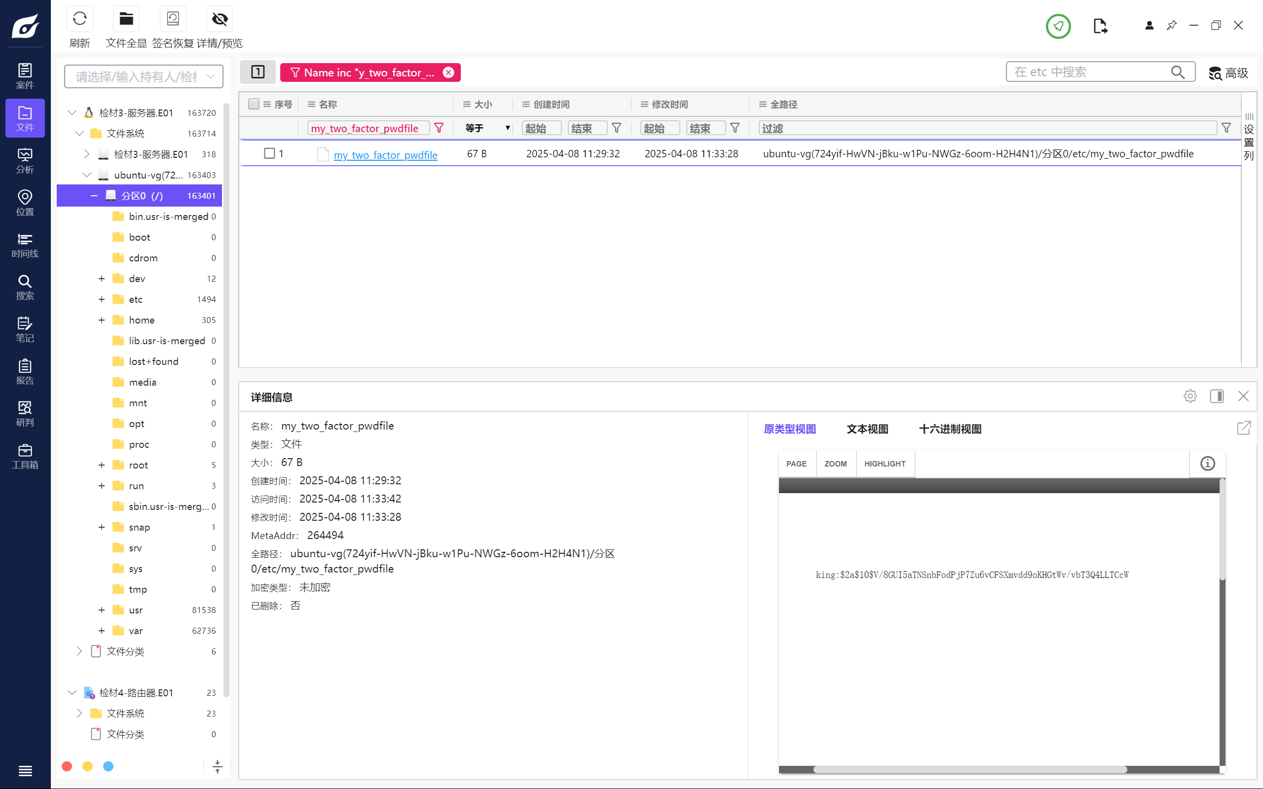The image size is (1263, 789).
Task: Open the 分析 sidebar section
Action: pos(25,161)
